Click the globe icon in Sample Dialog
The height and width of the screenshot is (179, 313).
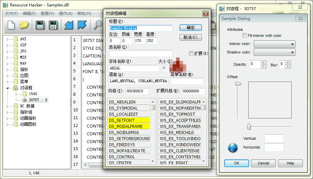coord(233,148)
